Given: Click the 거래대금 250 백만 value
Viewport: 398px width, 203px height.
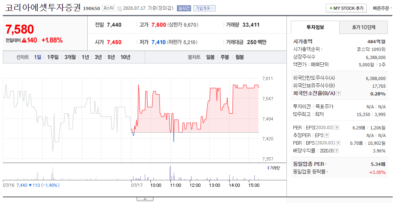Looking at the screenshot, I should [257, 42].
